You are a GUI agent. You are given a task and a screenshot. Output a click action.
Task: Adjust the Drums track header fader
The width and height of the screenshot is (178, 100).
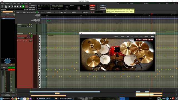tap(22, 38)
